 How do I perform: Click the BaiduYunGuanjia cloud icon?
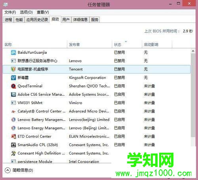click(13, 53)
